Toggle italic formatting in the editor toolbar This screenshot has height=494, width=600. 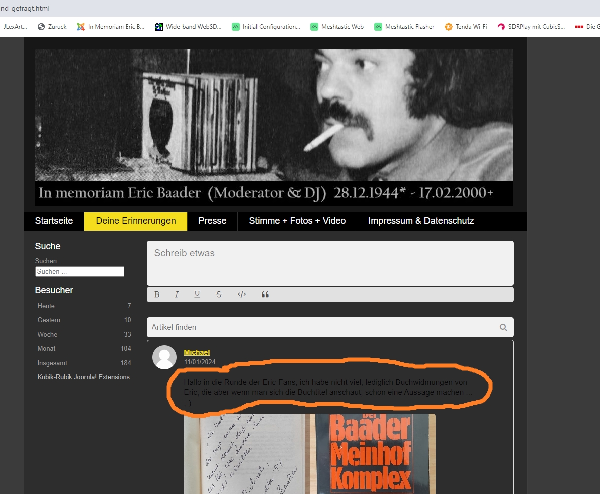177,294
